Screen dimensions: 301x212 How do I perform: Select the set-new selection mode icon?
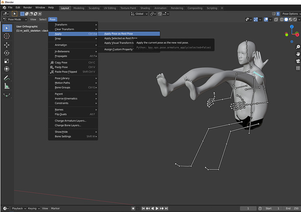(22, 14)
